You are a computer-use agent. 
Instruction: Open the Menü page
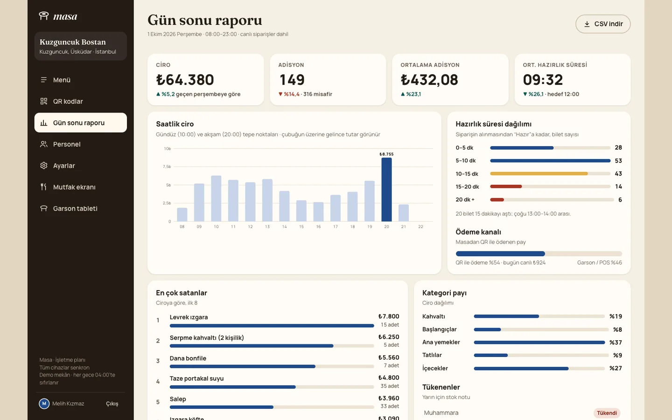pyautogui.click(x=81, y=80)
